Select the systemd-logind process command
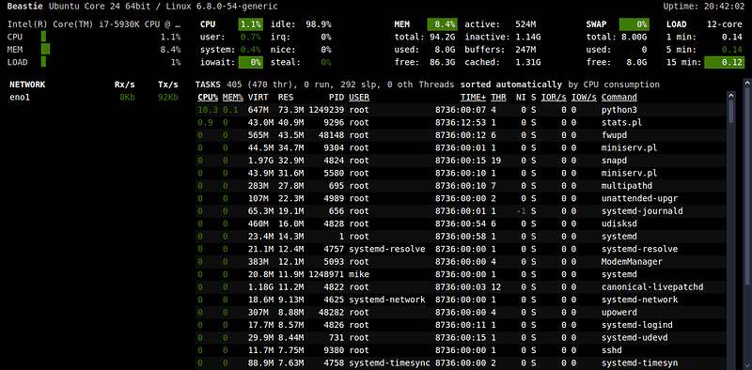The width and height of the screenshot is (752, 370). coord(637,325)
